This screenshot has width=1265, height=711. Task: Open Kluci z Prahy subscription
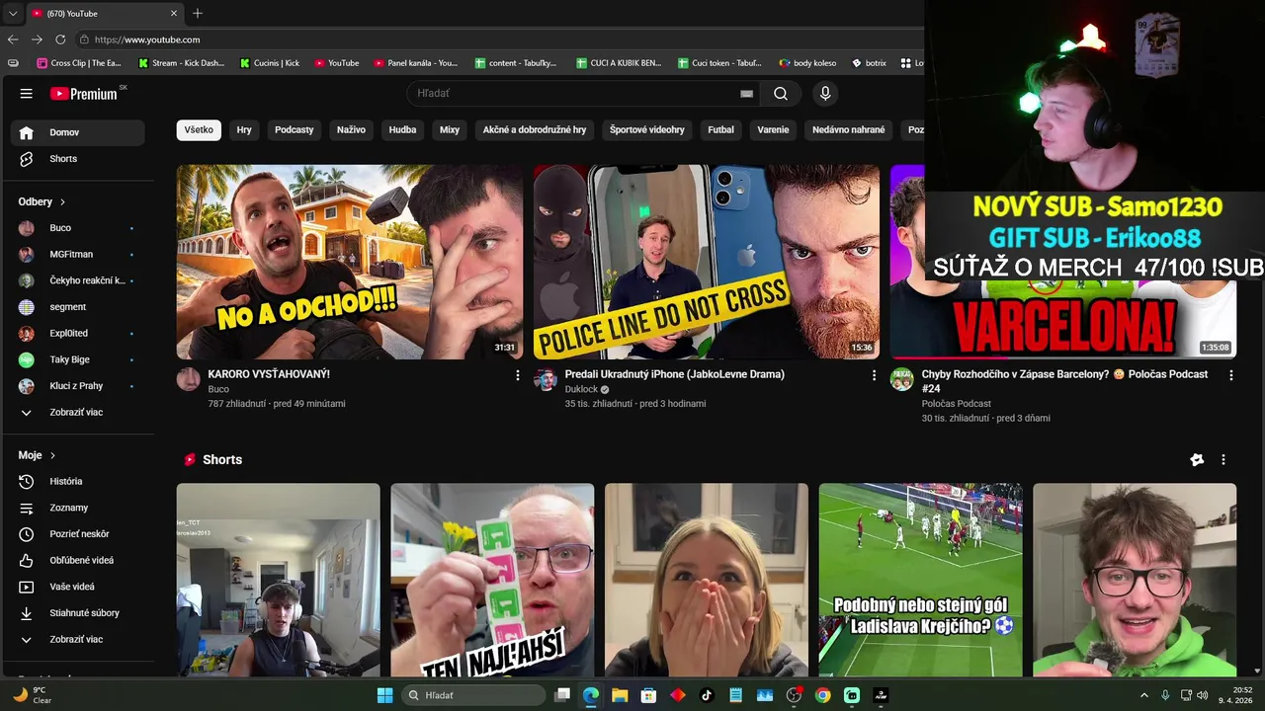(x=78, y=386)
